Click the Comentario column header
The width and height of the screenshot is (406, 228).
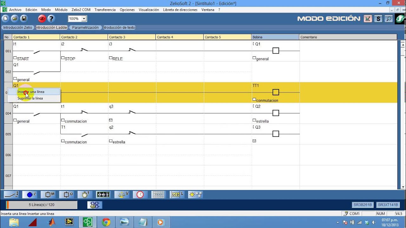[x=348, y=37]
